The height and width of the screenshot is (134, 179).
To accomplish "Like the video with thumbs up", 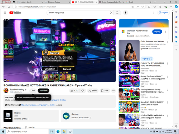I will [74, 91].
